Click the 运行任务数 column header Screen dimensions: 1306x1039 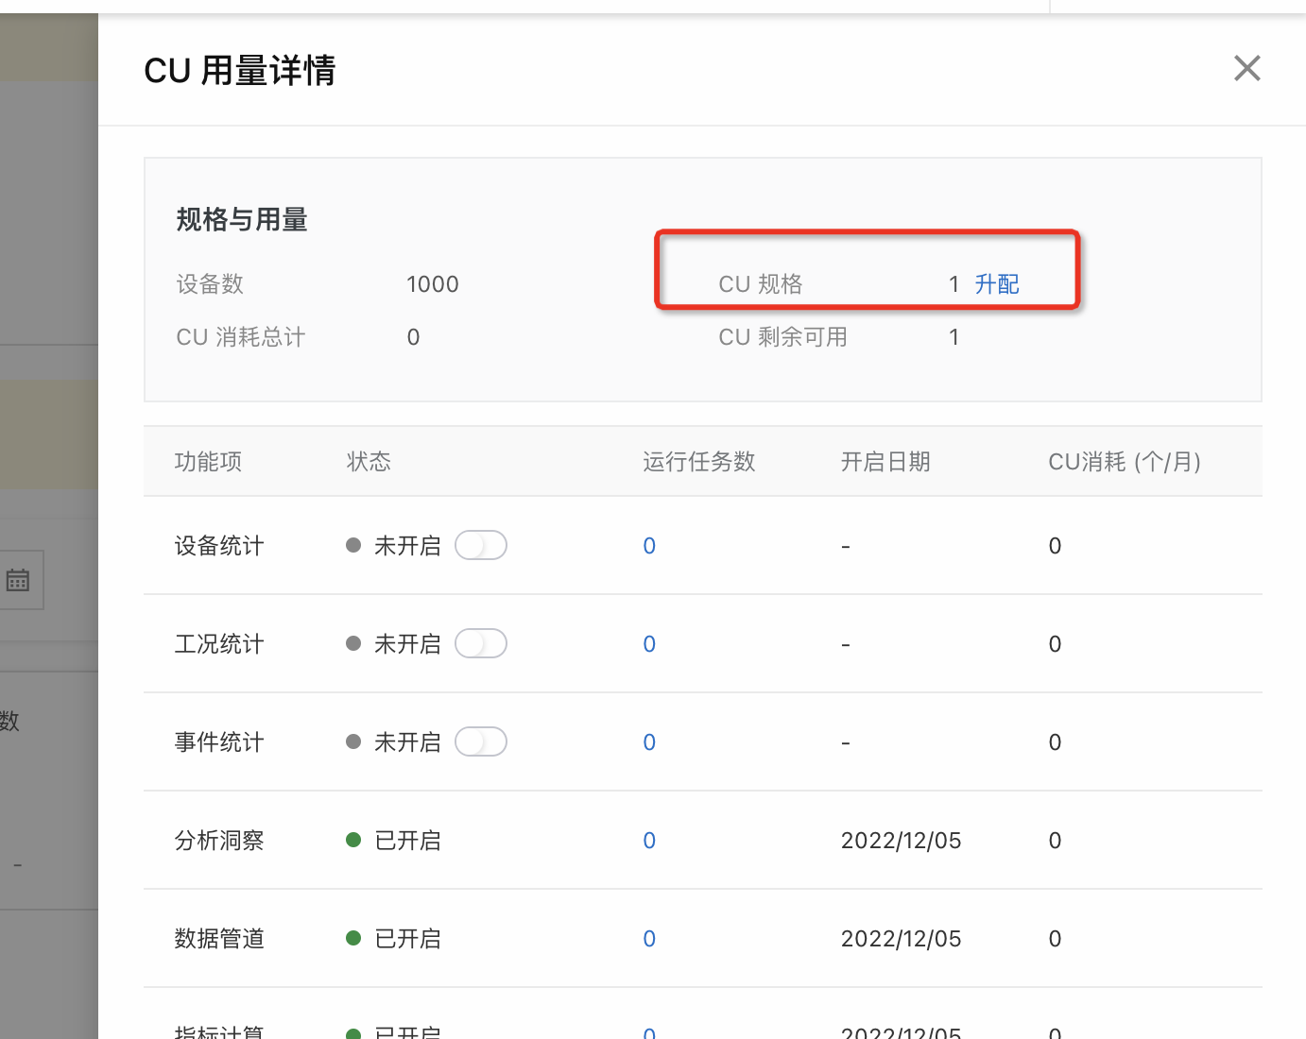pos(698,462)
